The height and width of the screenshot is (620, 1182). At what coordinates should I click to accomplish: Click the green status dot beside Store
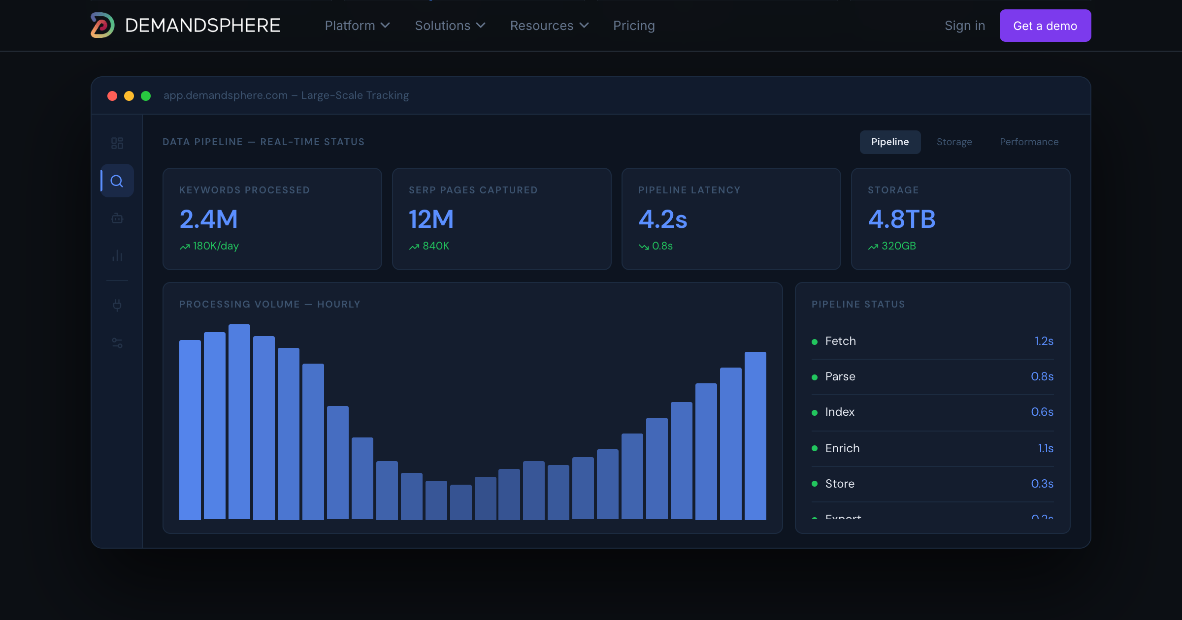[815, 484]
